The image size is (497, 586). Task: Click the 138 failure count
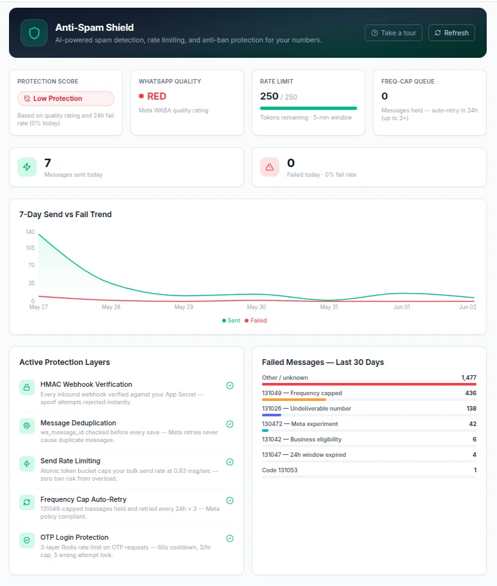coord(471,409)
